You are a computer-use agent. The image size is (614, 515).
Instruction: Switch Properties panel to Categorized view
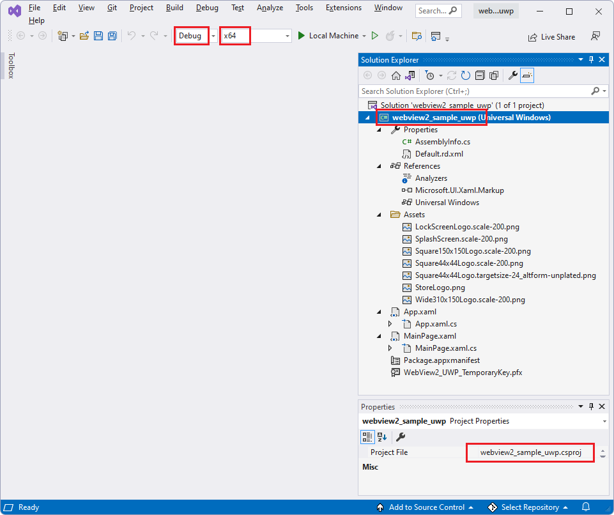[367, 437]
